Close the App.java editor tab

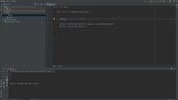tap(55, 4)
